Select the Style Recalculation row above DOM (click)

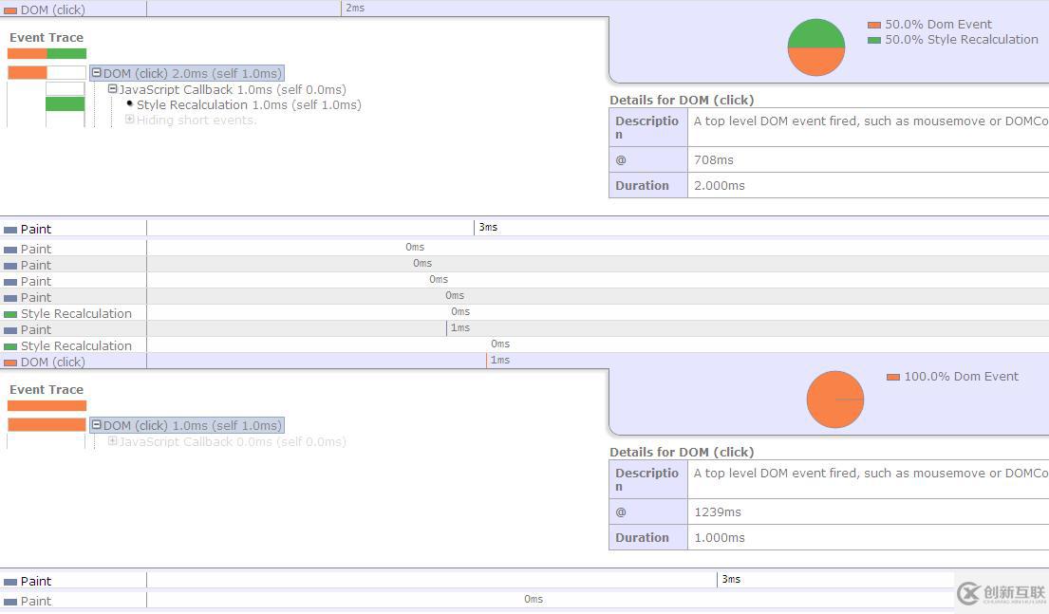tap(524, 345)
